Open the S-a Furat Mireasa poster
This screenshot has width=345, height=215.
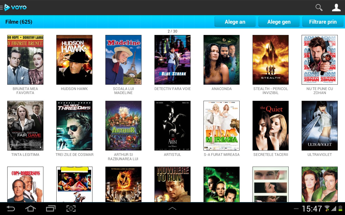(x=222, y=126)
